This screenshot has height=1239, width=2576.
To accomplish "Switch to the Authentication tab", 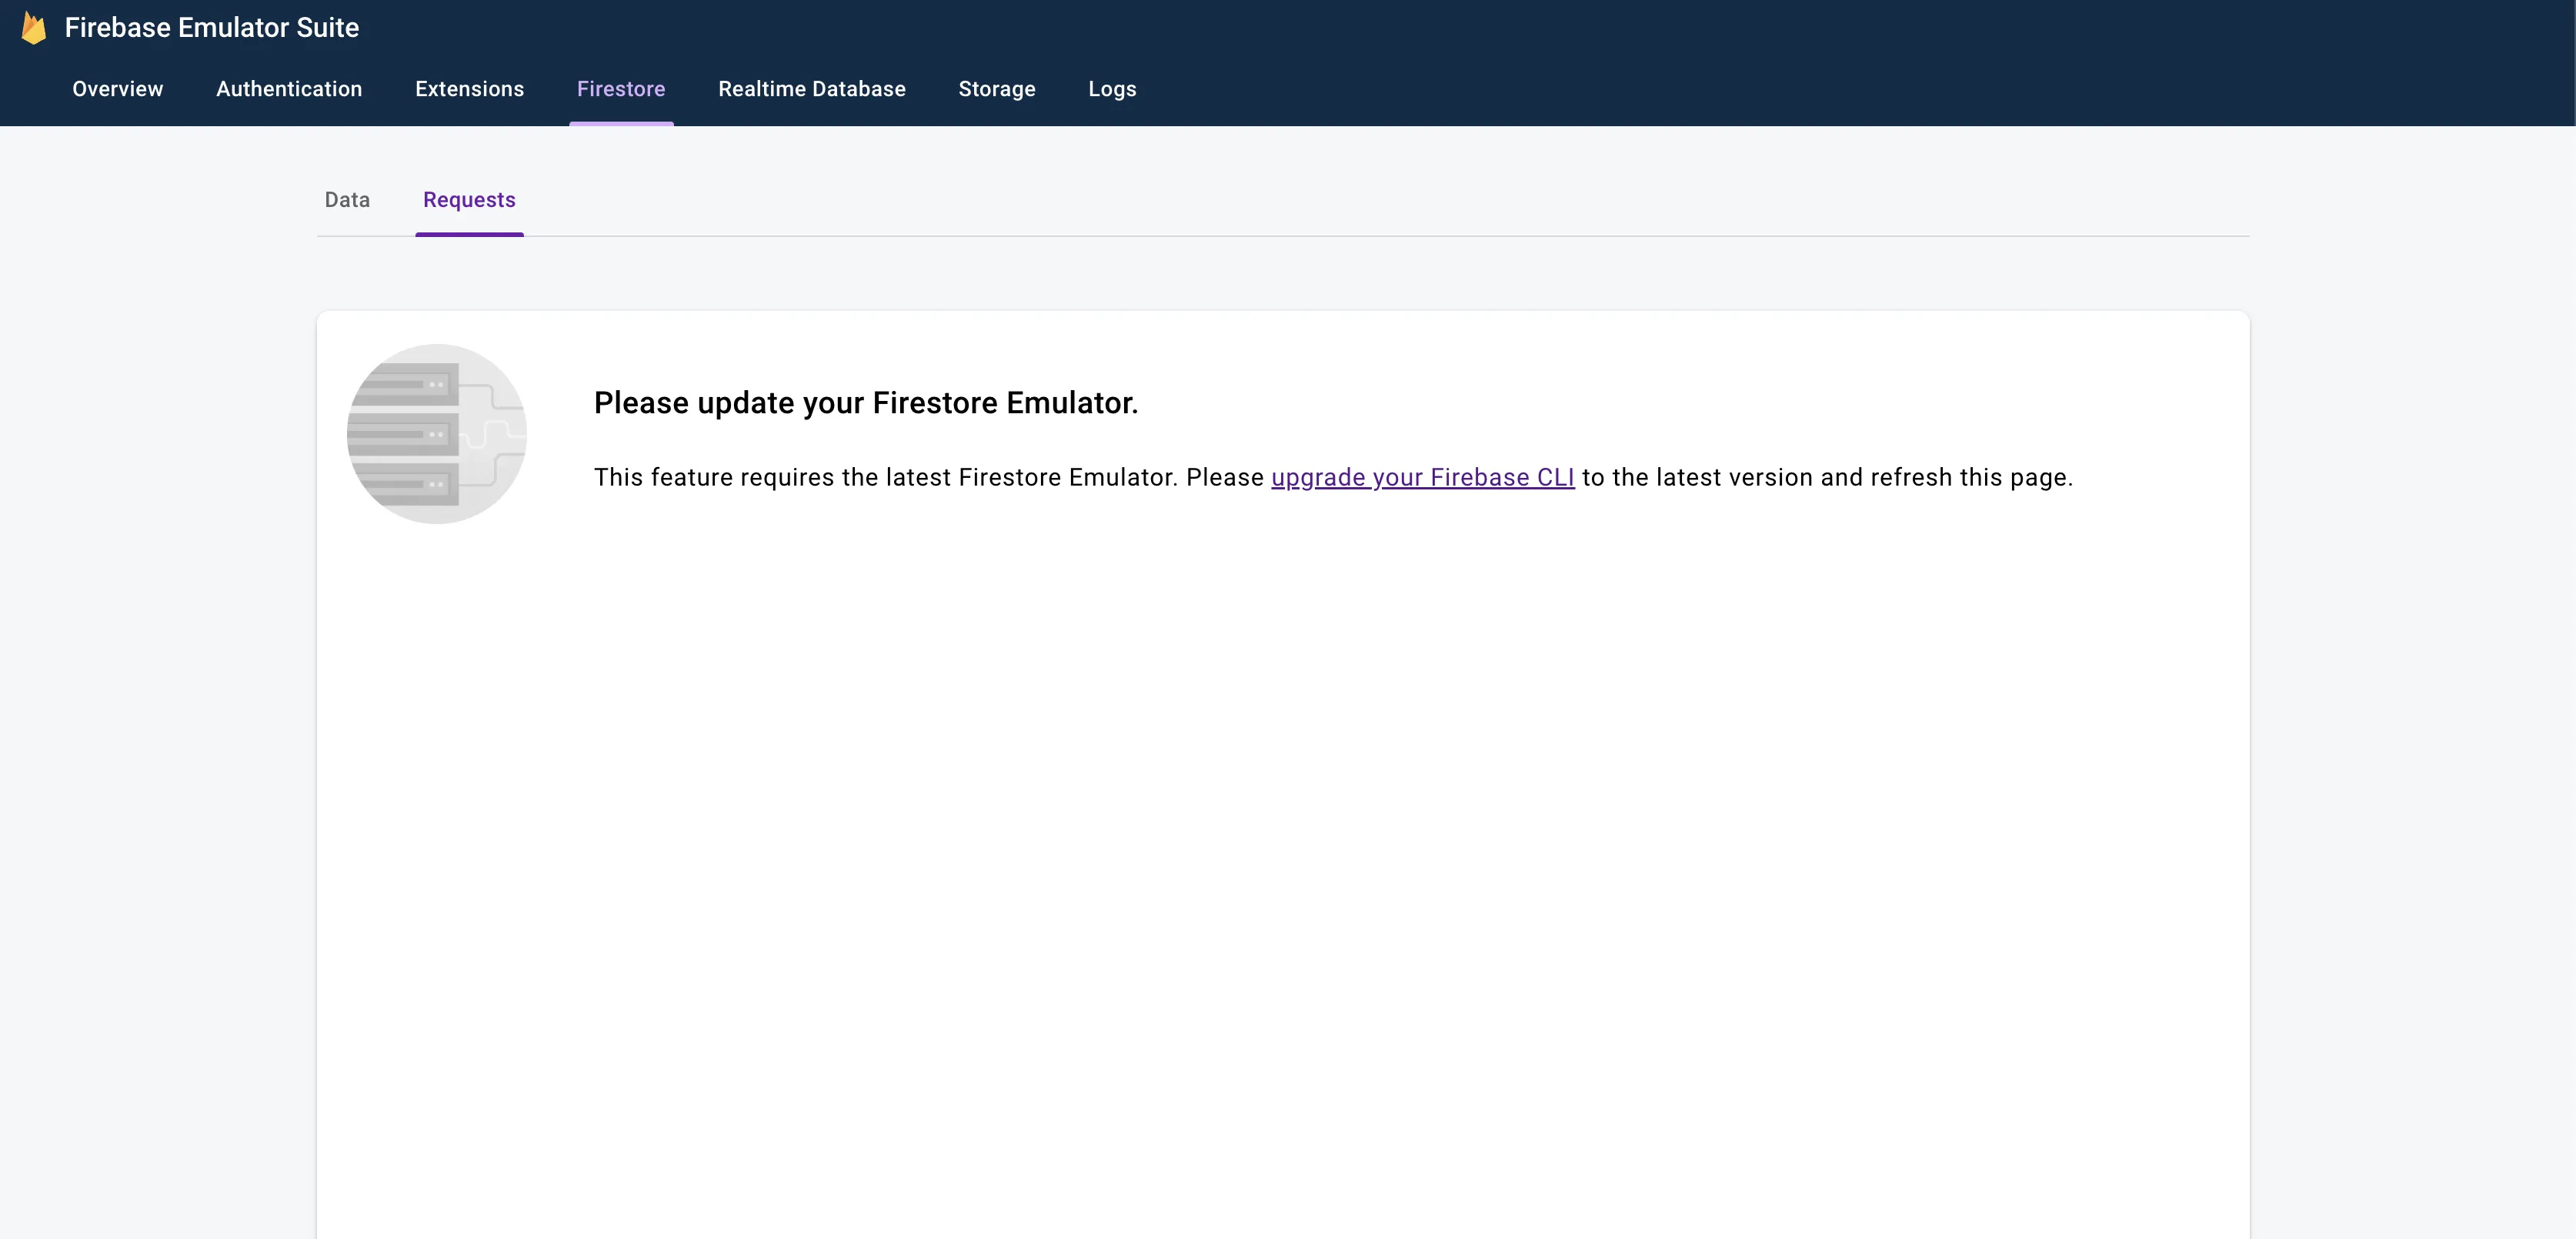I will pyautogui.click(x=289, y=89).
